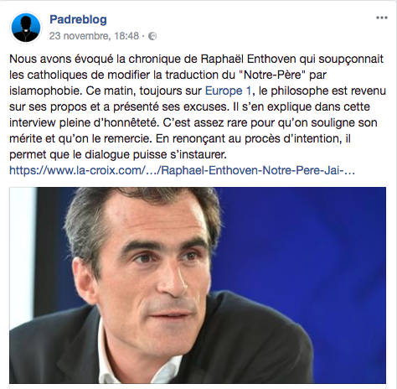Image resolution: width=397 pixels, height=389 pixels.
Task: Open permalink from the date text
Action: [94, 36]
